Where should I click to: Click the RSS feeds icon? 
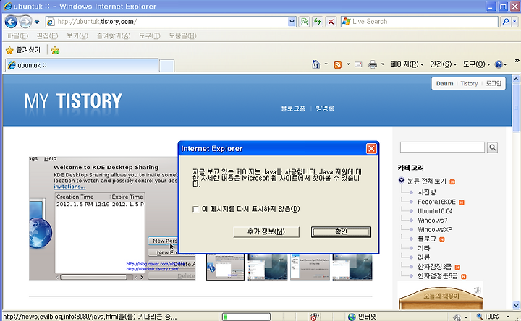(x=338, y=65)
